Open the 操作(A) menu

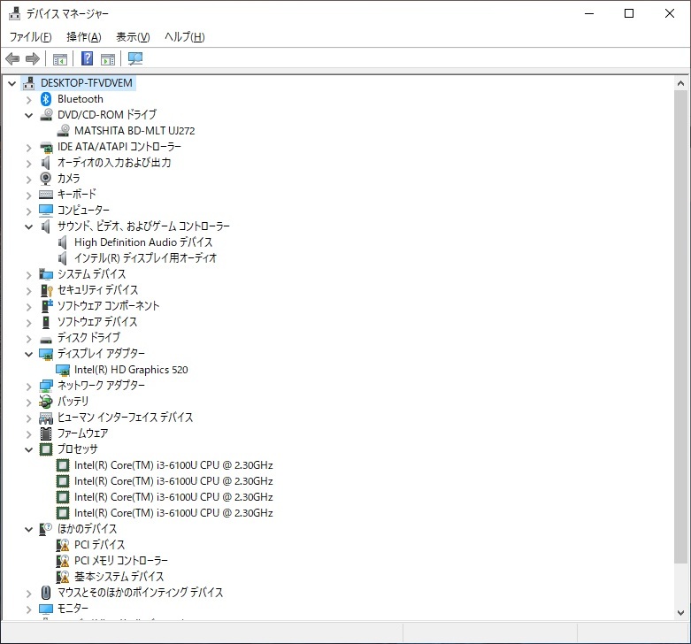coord(83,37)
